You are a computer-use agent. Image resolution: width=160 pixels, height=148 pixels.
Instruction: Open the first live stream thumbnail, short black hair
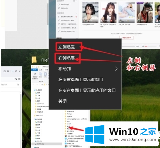click(x=90, y=12)
